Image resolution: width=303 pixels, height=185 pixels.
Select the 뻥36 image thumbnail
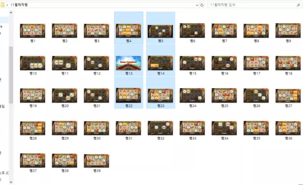pos(288,128)
